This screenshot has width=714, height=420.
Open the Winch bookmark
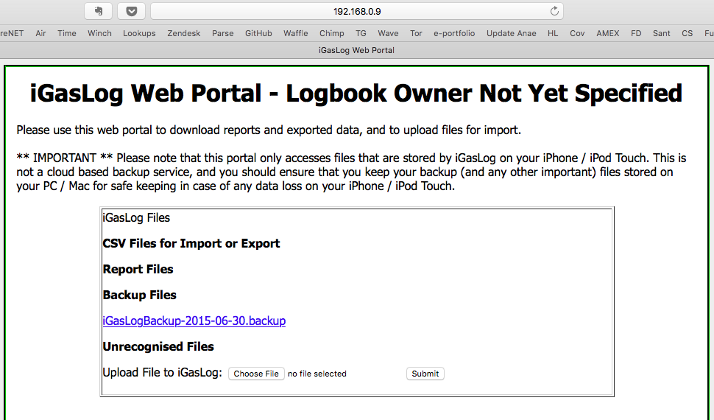tap(99, 33)
